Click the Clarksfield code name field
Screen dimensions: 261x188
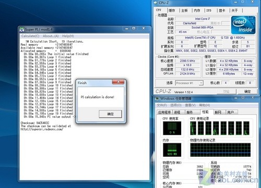click(x=189, y=23)
